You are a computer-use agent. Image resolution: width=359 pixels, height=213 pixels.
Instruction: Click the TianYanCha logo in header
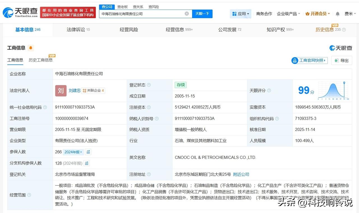(20, 13)
